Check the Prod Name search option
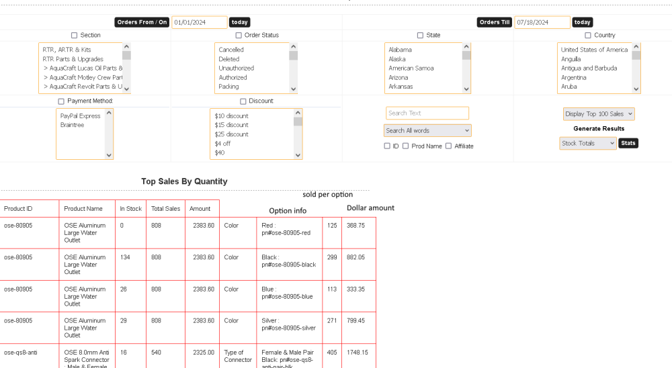 pyautogui.click(x=405, y=146)
